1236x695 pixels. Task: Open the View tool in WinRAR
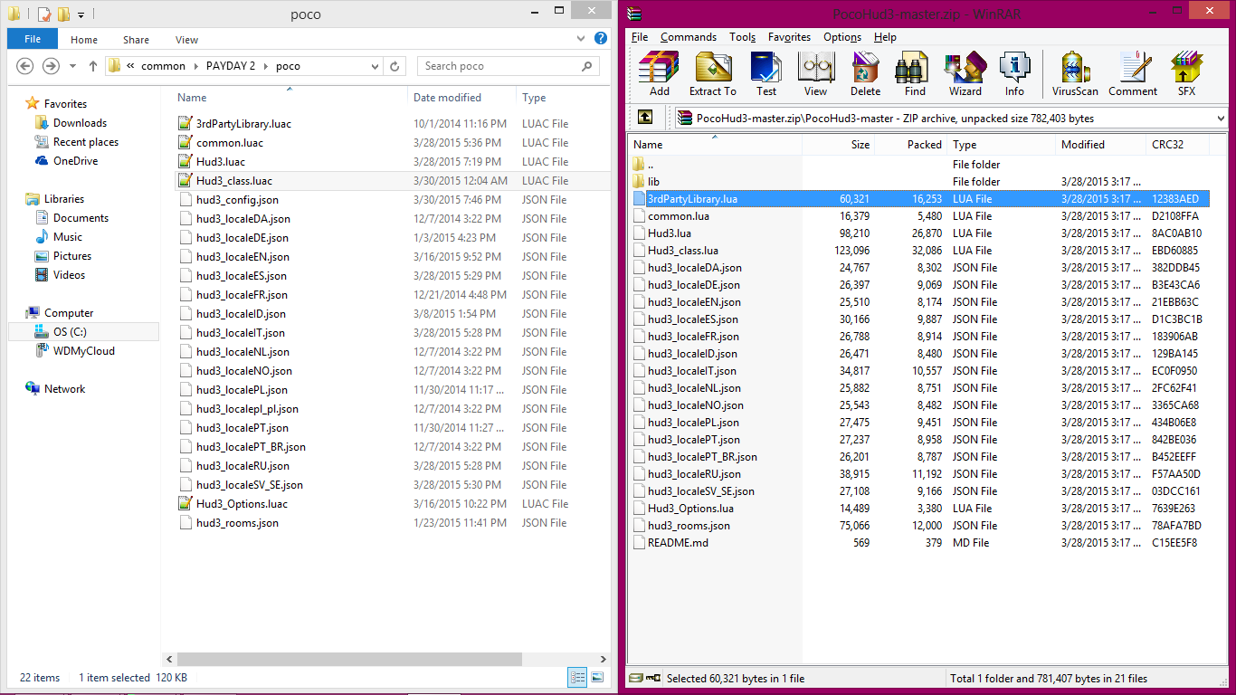click(x=815, y=73)
